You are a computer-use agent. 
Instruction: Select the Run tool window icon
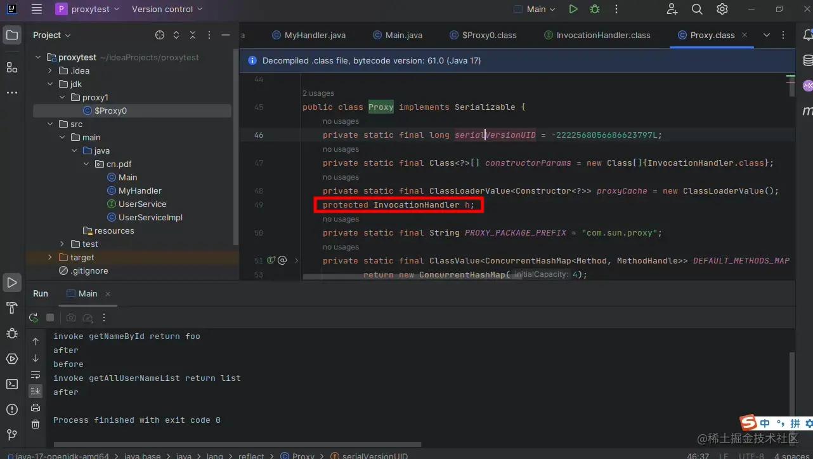click(11, 283)
